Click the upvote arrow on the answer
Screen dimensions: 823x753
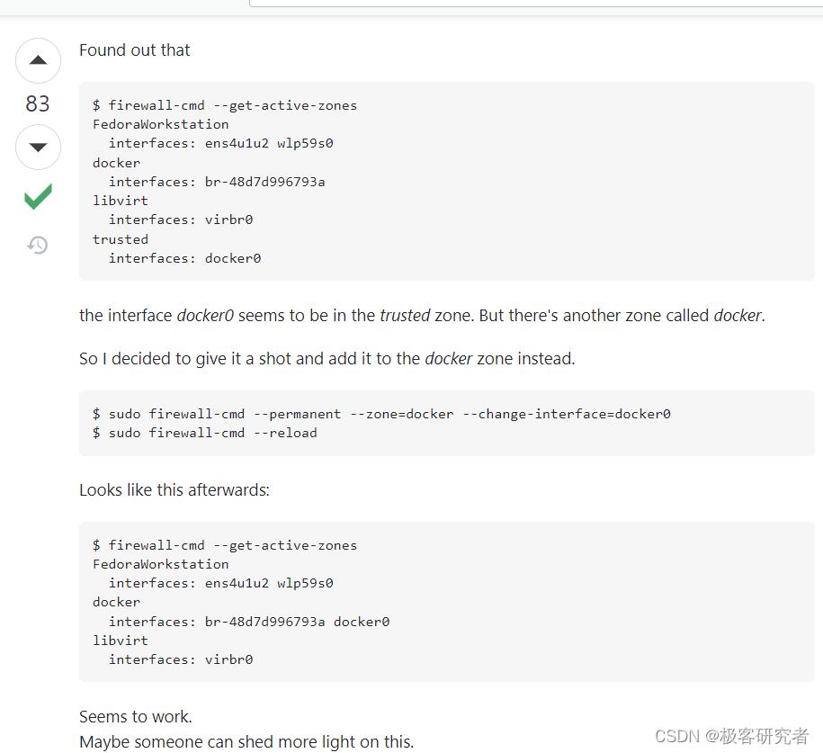click(x=38, y=60)
